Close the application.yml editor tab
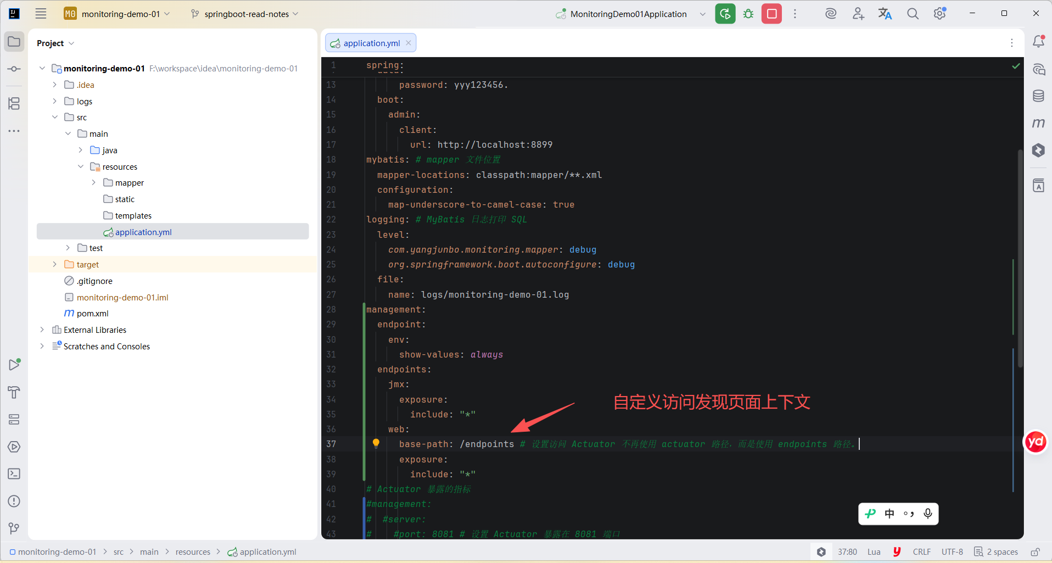 409,43
